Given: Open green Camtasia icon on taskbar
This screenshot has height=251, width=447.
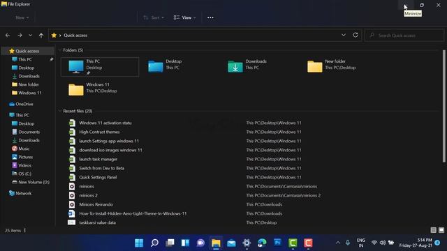Looking at the screenshot, I should coord(293,243).
